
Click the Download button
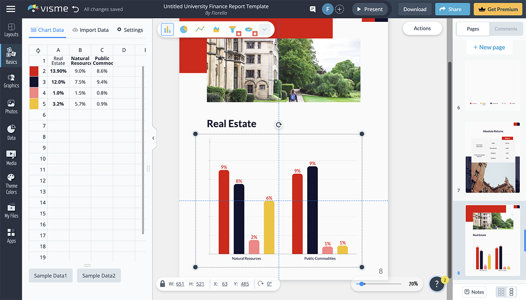415,9
